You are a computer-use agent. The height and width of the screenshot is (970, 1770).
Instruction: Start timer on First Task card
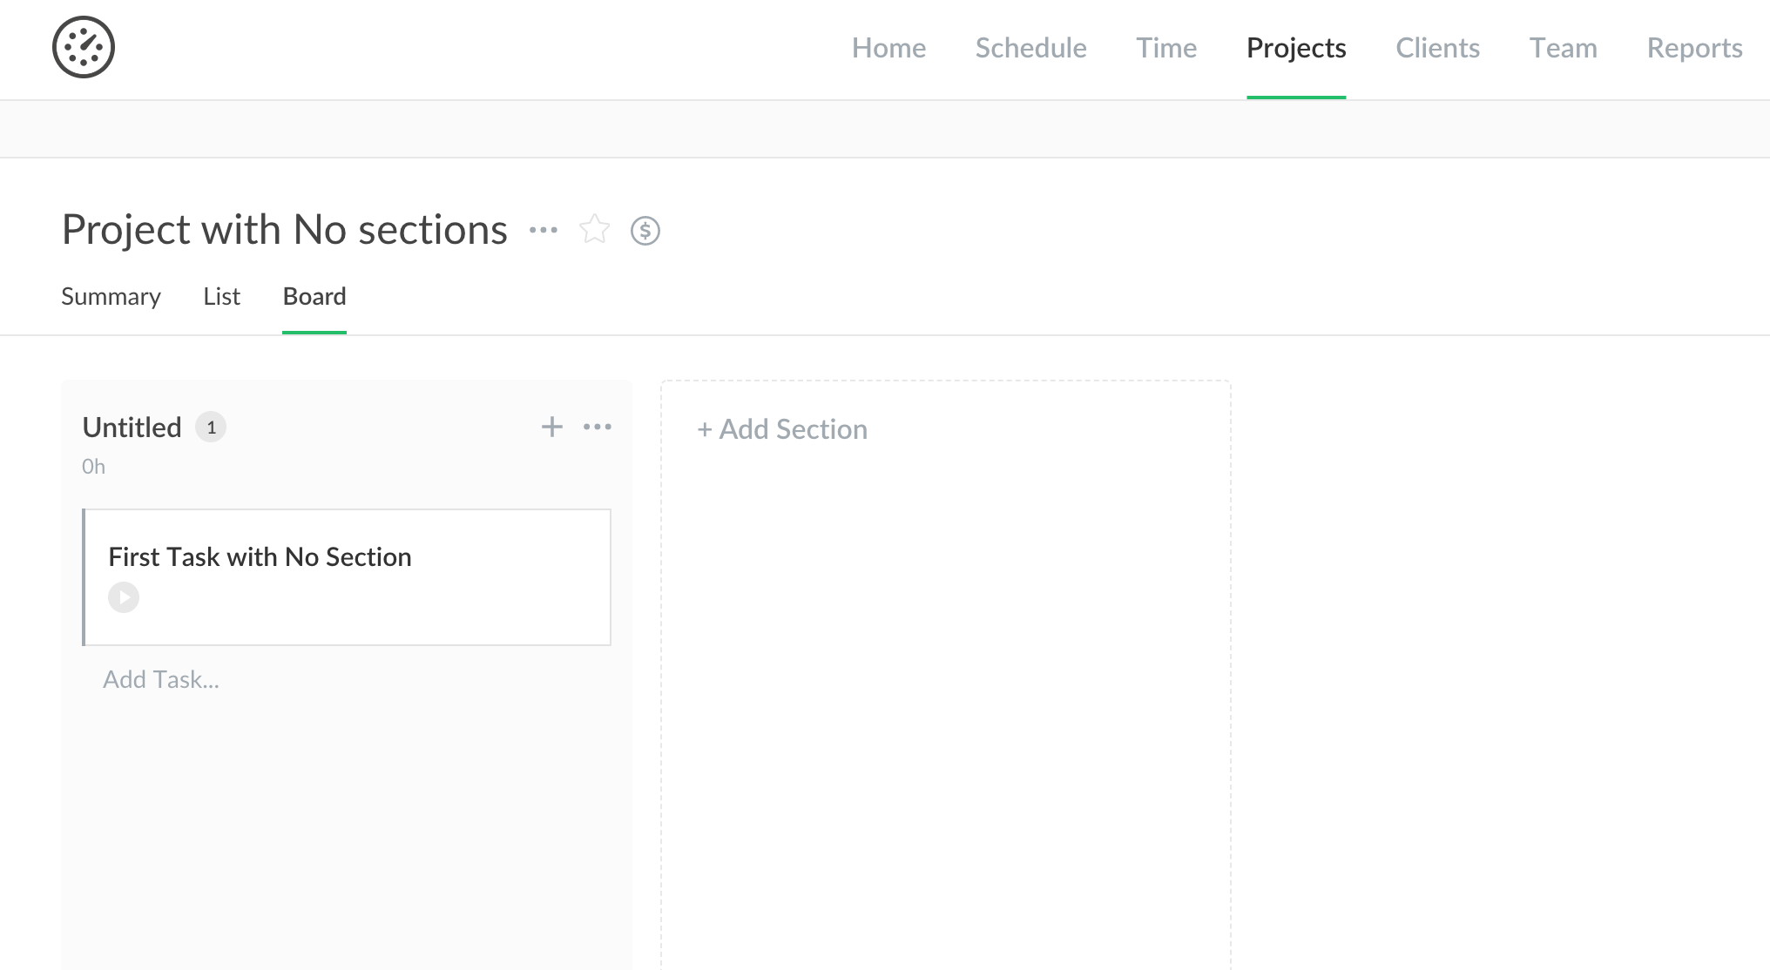(x=124, y=597)
